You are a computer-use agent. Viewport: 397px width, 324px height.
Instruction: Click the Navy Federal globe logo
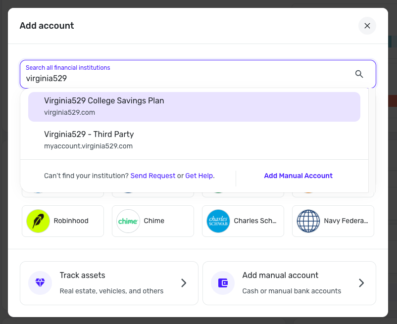(x=308, y=221)
